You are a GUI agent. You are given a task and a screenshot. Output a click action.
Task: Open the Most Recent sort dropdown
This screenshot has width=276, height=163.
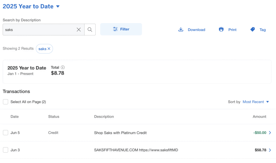255,102
